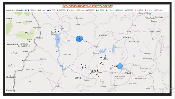Click the Federal Capital Territory label
This screenshot has width=175, height=99.
[120, 77]
